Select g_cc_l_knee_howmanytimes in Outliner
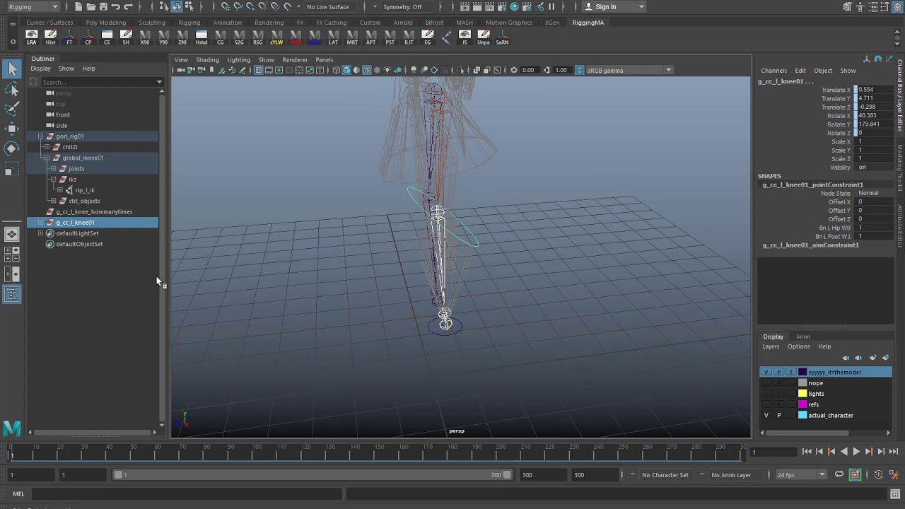Viewport: 905px width, 509px height. point(94,212)
